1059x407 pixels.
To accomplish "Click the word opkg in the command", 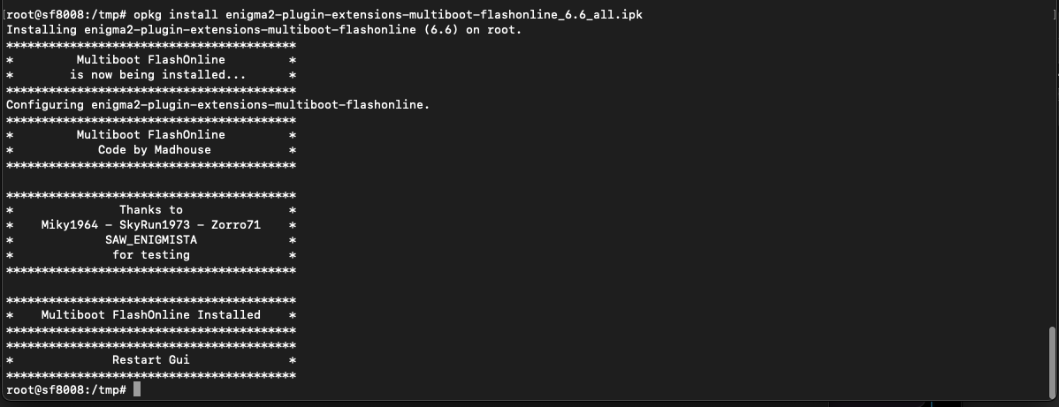I will [x=150, y=14].
